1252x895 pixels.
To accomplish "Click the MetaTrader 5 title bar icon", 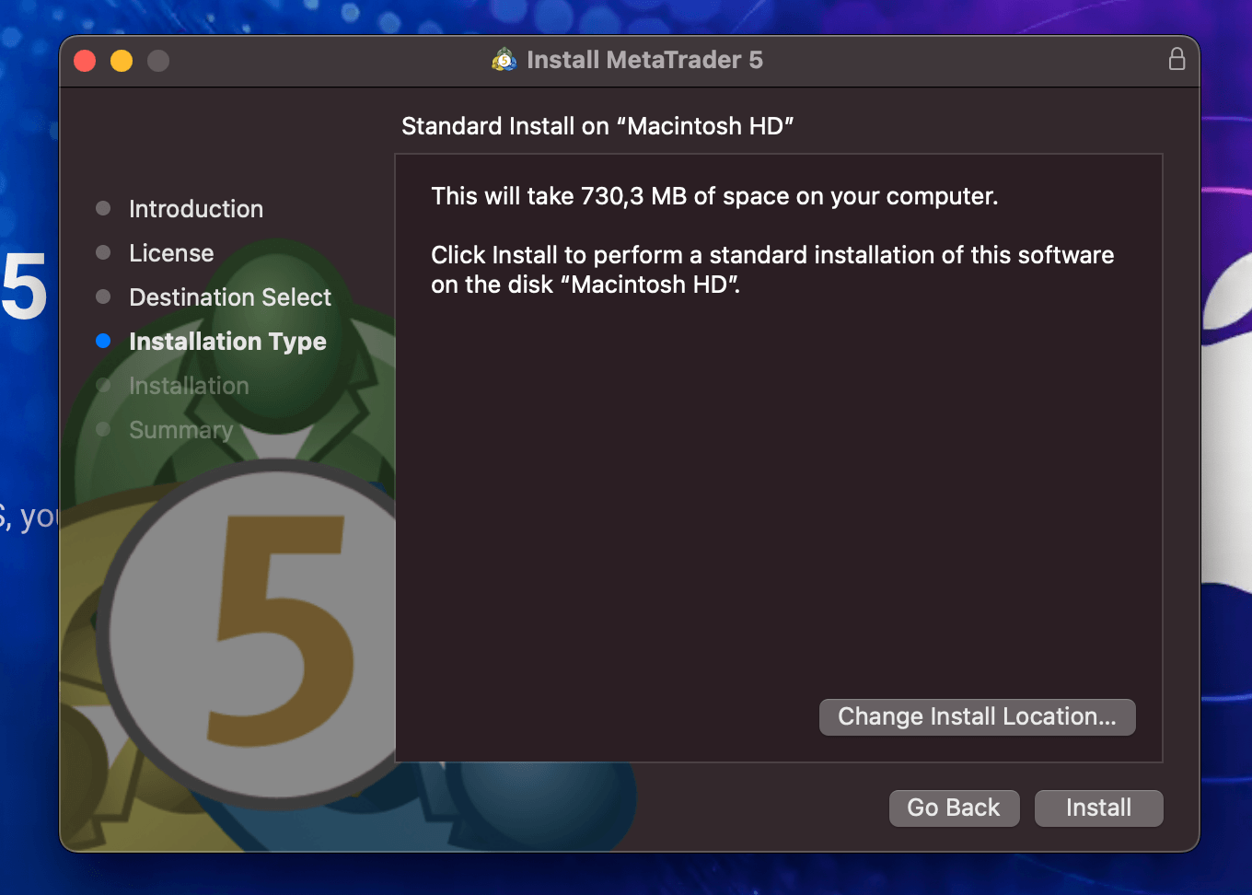I will [x=504, y=61].
